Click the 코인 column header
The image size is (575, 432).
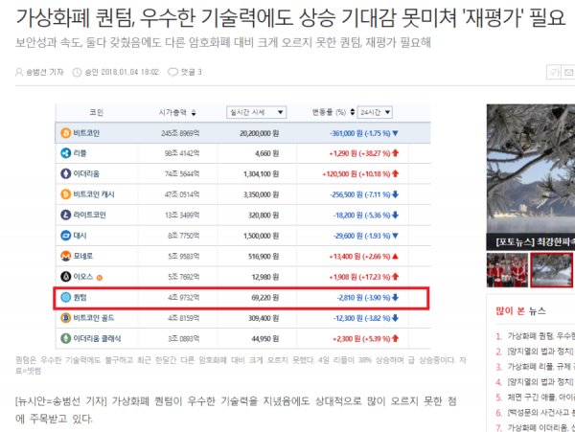pos(97,112)
